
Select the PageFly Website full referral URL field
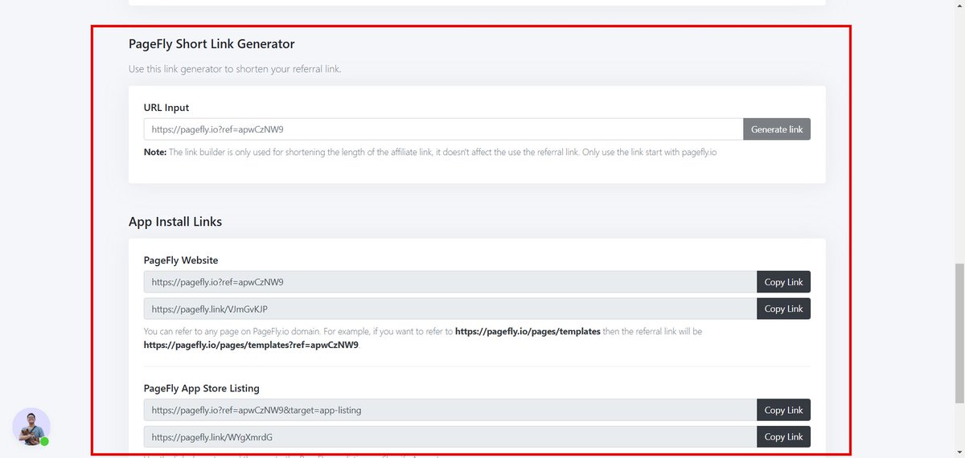click(x=450, y=282)
